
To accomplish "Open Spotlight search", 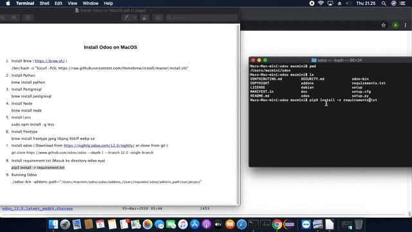I will 384,3.
